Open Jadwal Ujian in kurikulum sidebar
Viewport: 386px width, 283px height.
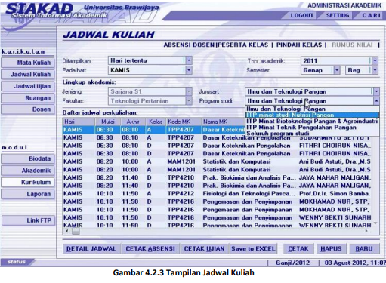(28, 86)
